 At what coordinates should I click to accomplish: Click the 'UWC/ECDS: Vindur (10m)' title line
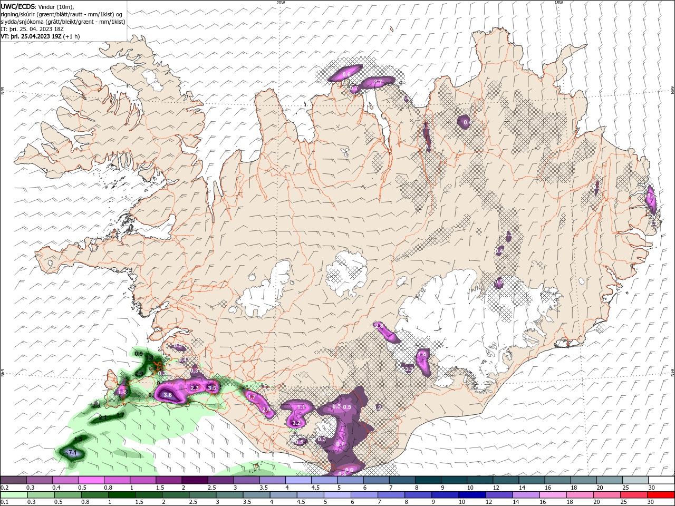[x=37, y=6]
